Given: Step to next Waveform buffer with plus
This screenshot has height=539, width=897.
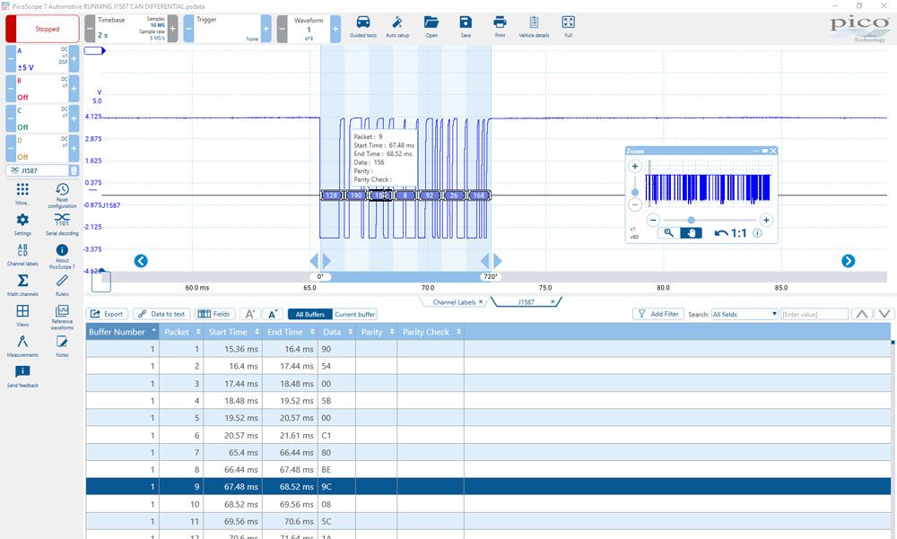Looking at the screenshot, I should (x=335, y=29).
